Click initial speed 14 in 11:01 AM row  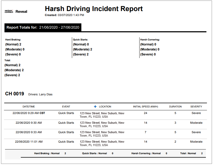click(146, 142)
